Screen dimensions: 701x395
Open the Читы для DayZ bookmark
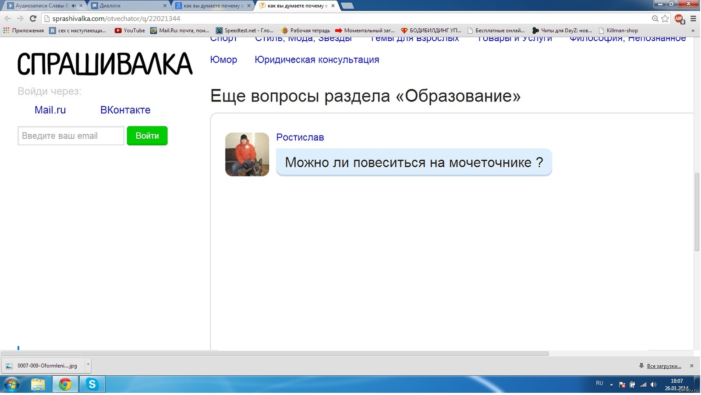(562, 31)
